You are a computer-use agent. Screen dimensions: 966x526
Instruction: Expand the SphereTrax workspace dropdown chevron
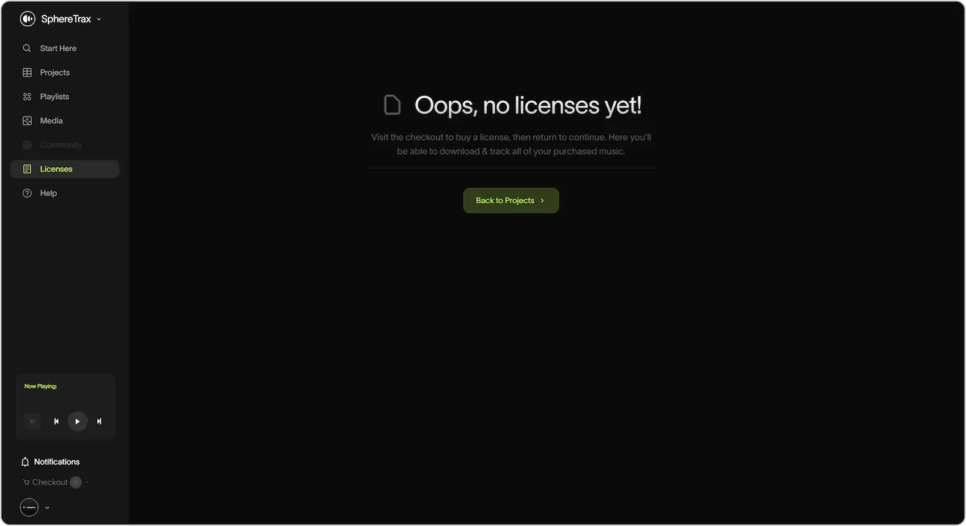tap(99, 20)
